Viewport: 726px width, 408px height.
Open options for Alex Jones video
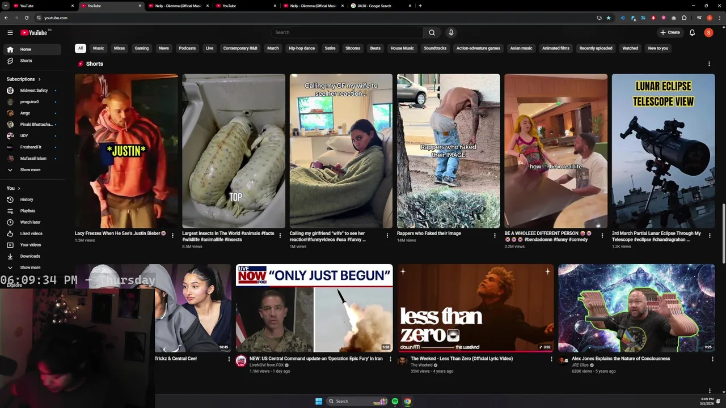712,359
